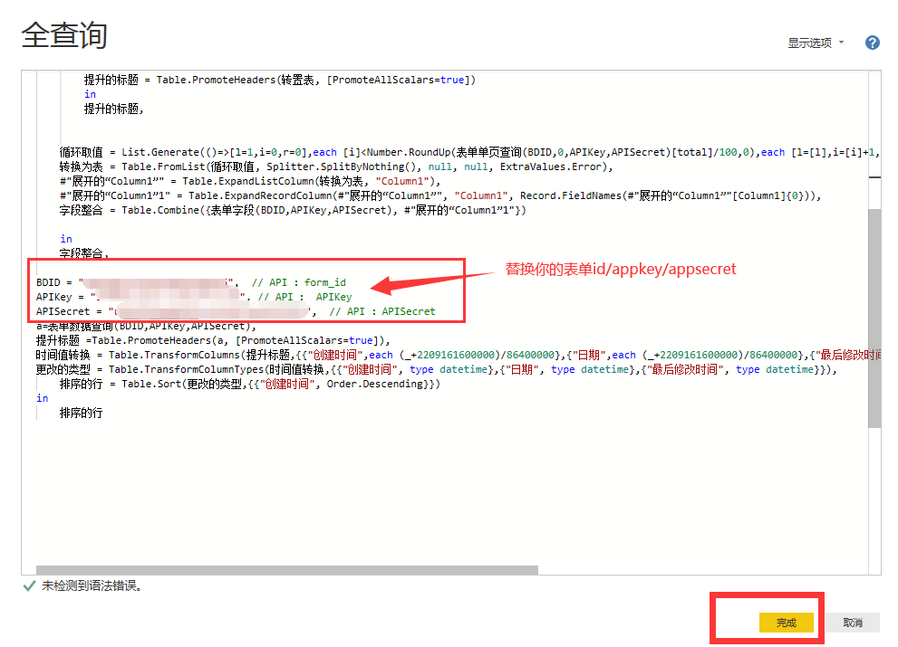Image resolution: width=898 pixels, height=647 pixels.
Task: Click the red 替换你的表单id annotation text
Action: click(621, 269)
